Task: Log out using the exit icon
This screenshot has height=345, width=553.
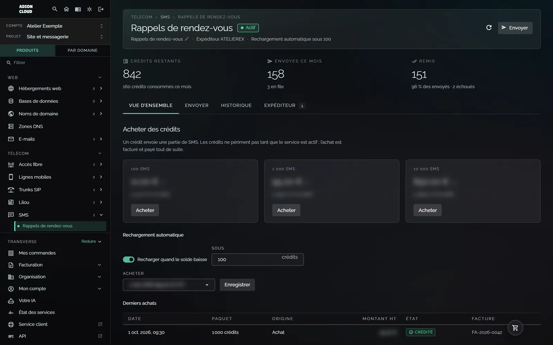Action: (101, 9)
